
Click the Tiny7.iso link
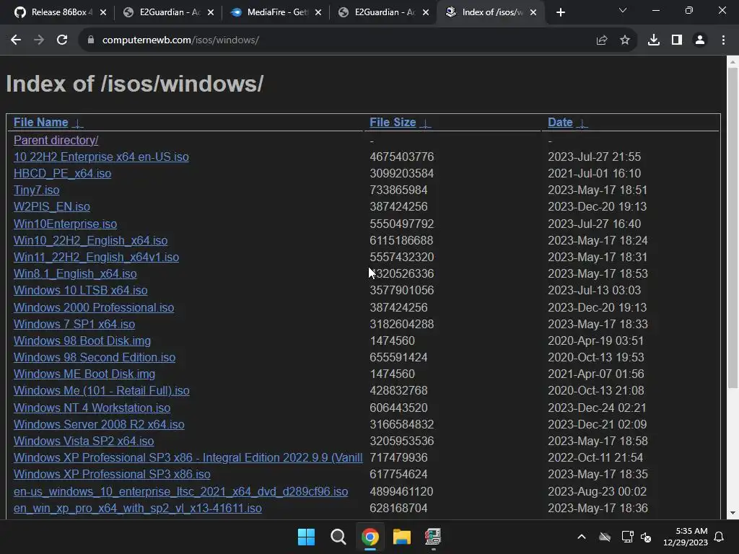36,190
